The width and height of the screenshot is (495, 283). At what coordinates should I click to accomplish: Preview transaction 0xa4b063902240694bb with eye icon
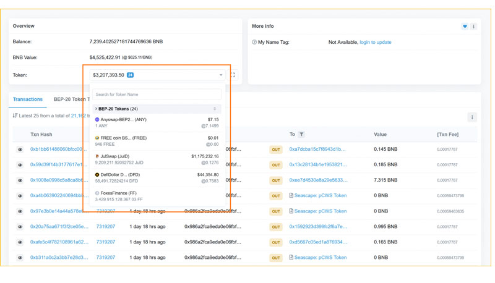pyautogui.click(x=20, y=196)
